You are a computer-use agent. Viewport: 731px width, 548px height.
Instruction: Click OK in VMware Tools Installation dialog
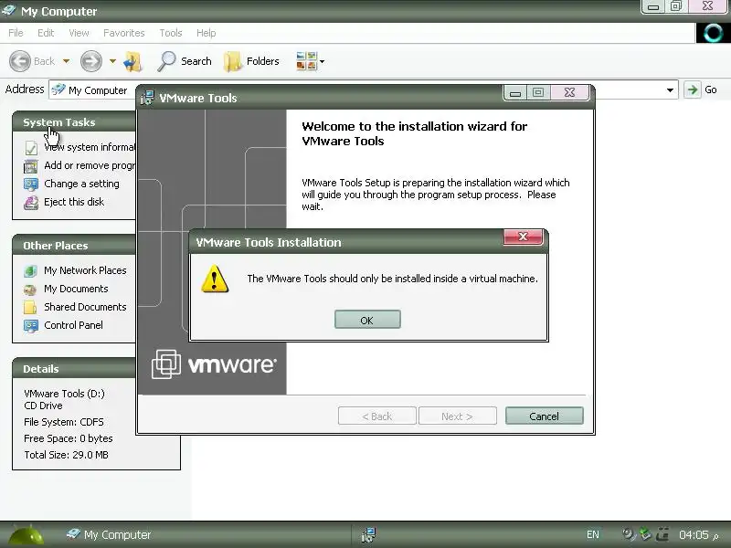coord(367,320)
